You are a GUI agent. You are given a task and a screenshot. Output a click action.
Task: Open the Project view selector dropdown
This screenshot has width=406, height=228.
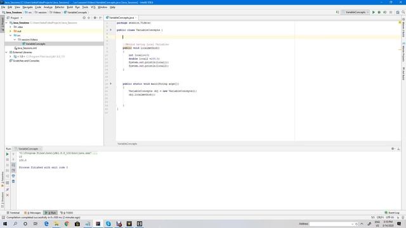click(15, 18)
